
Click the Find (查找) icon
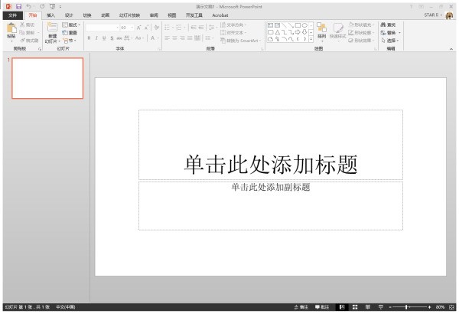389,25
